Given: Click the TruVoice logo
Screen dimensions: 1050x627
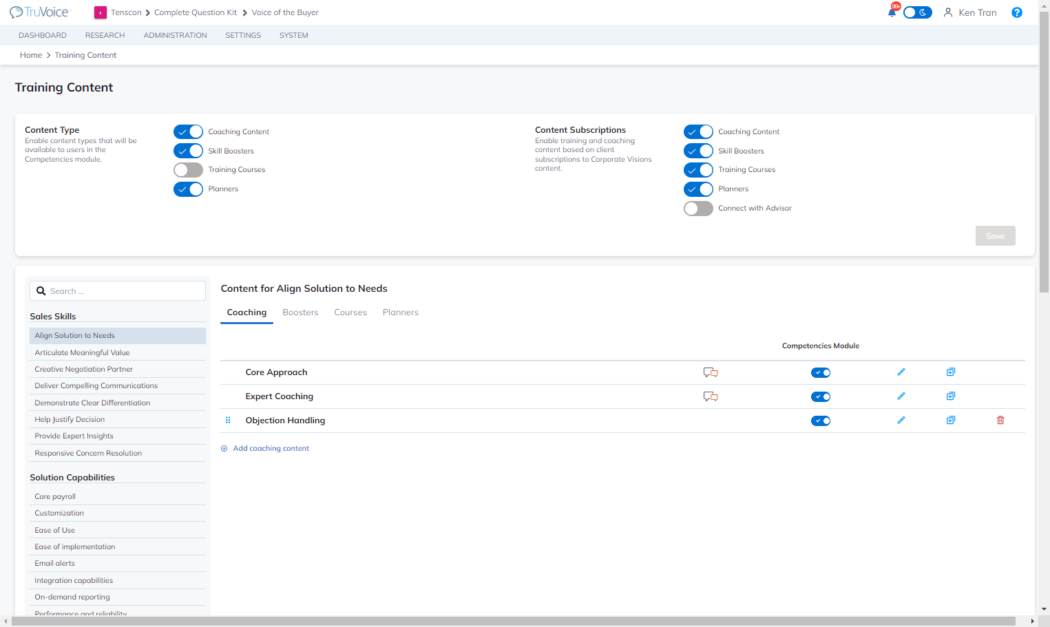Looking at the screenshot, I should click(40, 12).
